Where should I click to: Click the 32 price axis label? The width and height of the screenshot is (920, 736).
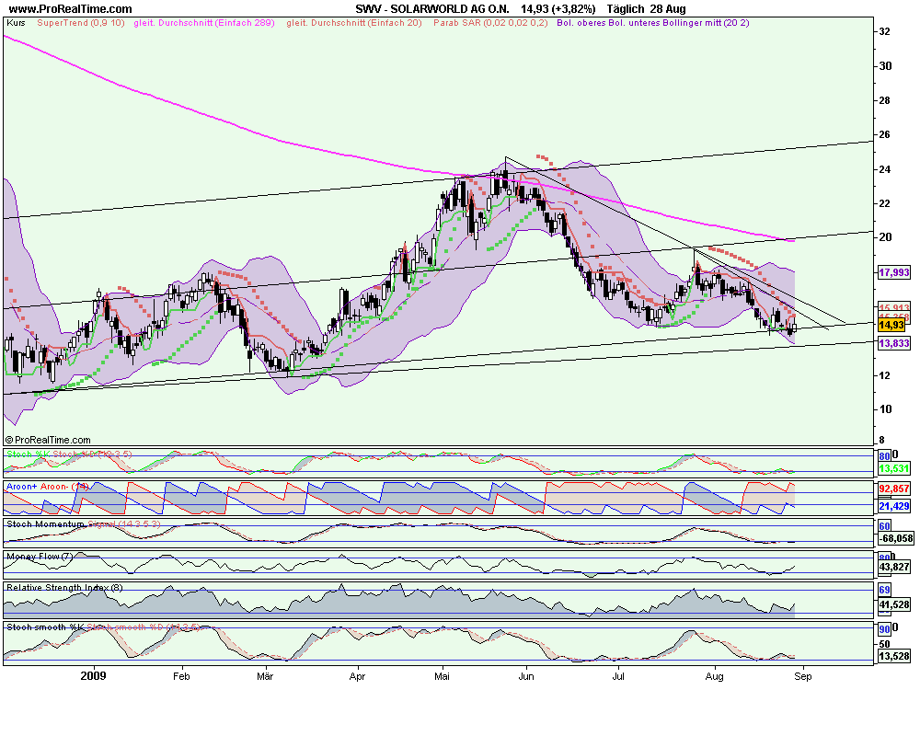(x=885, y=31)
